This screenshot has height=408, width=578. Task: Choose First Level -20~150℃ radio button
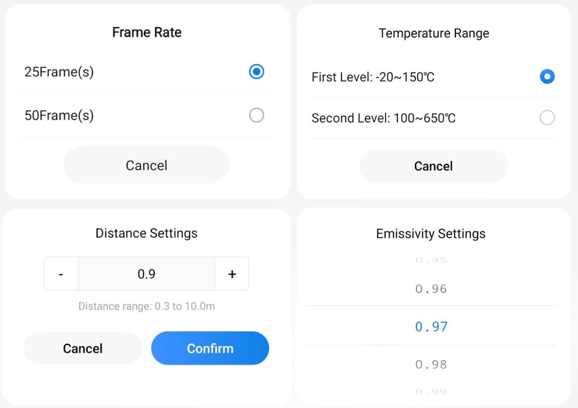[547, 77]
